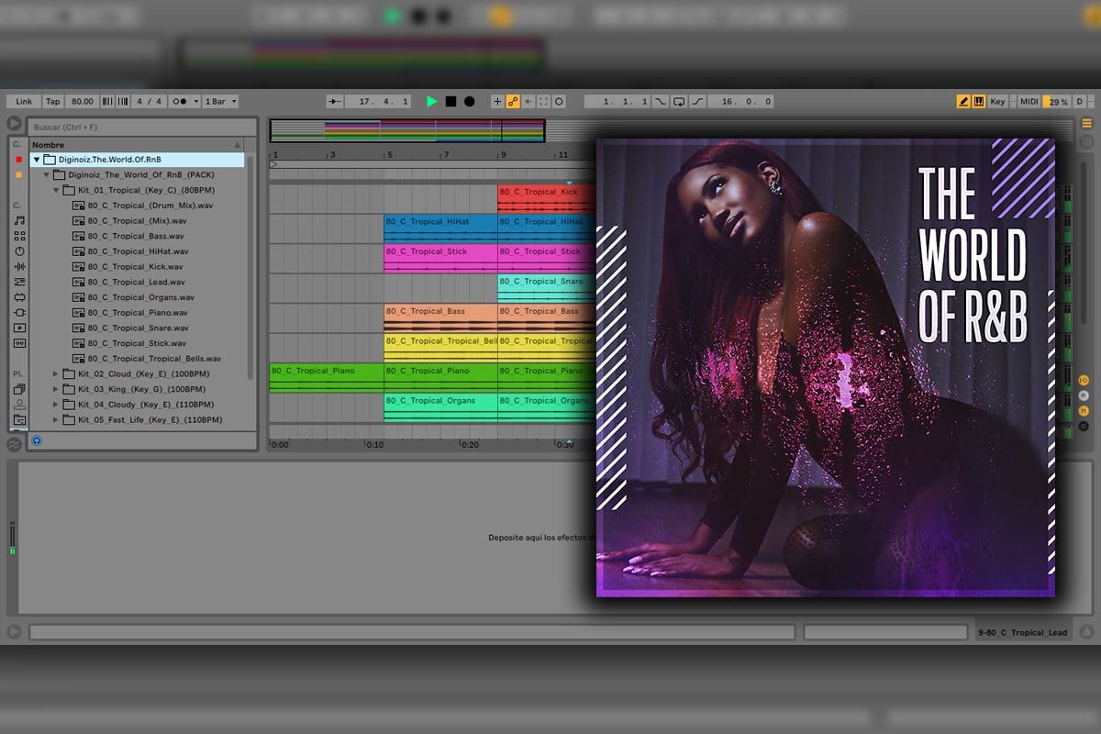The height and width of the screenshot is (734, 1101).
Task: Toggle the Punch-In switch
Action: (x=660, y=102)
